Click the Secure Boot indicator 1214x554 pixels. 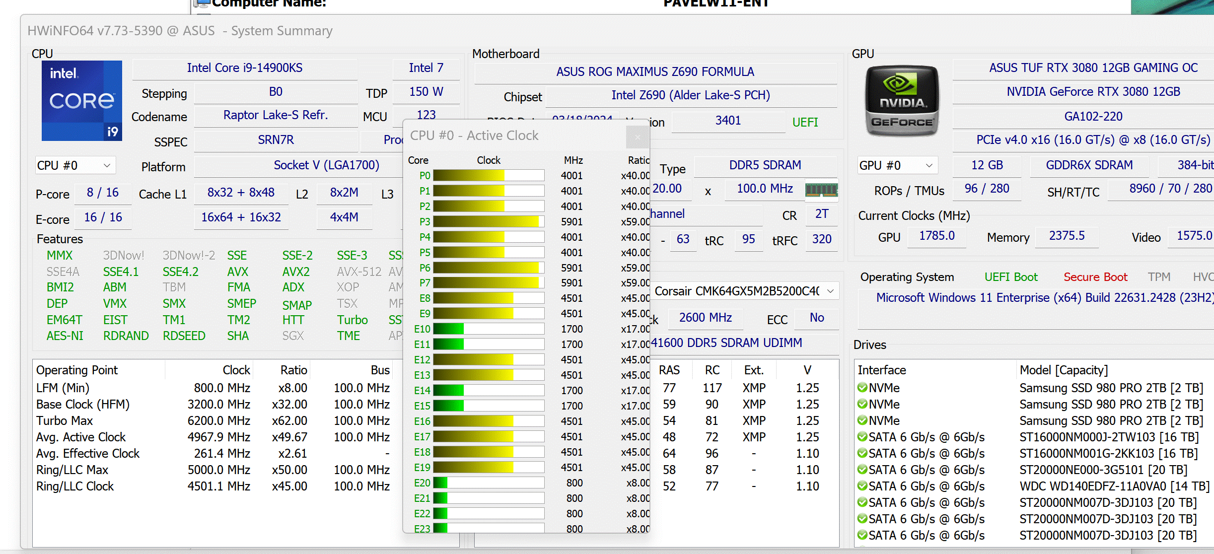click(1095, 277)
